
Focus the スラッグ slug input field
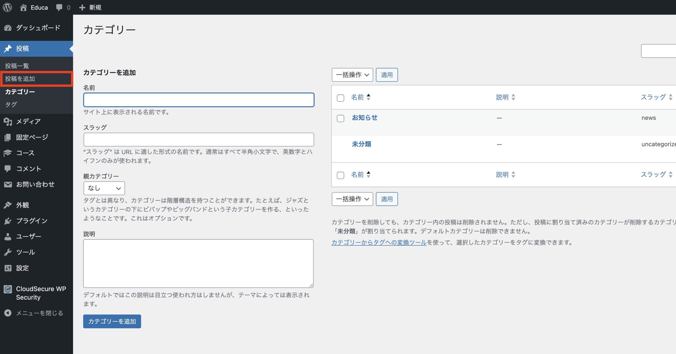[x=199, y=140]
